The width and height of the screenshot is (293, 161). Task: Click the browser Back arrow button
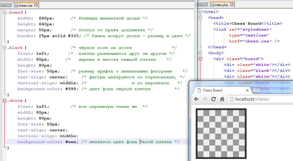(196, 99)
